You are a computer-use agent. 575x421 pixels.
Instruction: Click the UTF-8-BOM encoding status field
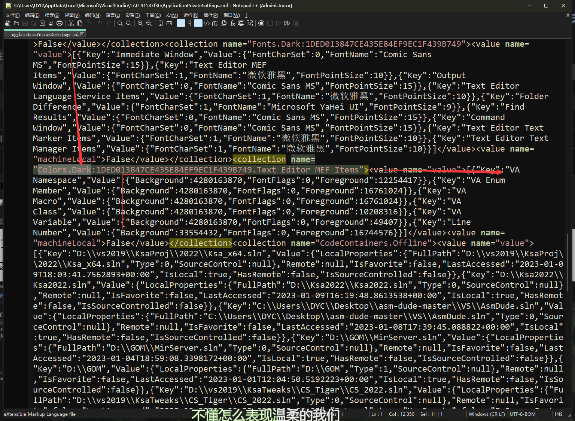(x=523, y=414)
